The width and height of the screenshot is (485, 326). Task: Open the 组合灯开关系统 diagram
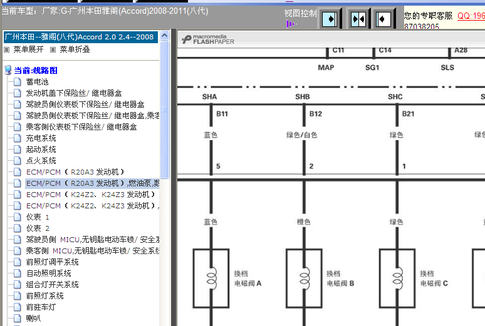(x=52, y=285)
